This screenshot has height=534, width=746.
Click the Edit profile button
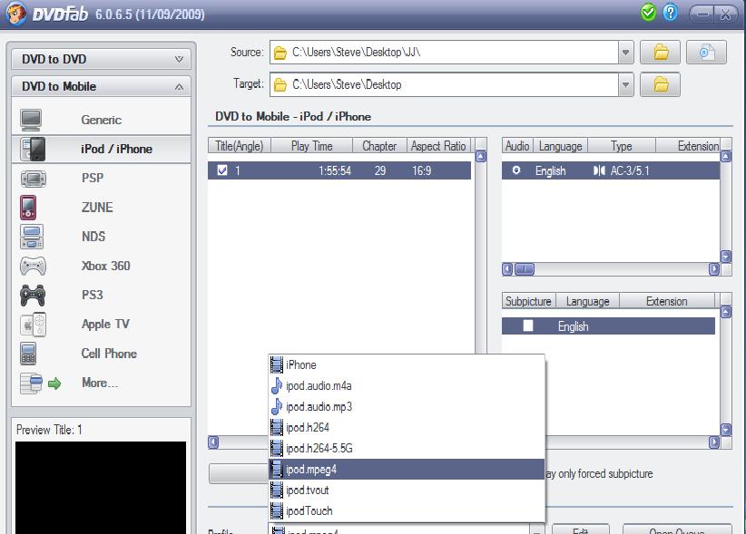coord(581,529)
